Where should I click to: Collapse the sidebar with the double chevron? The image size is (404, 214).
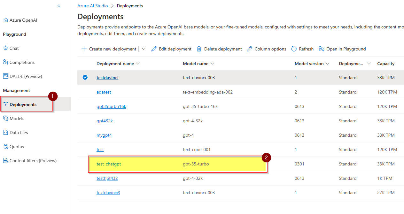[x=59, y=6]
